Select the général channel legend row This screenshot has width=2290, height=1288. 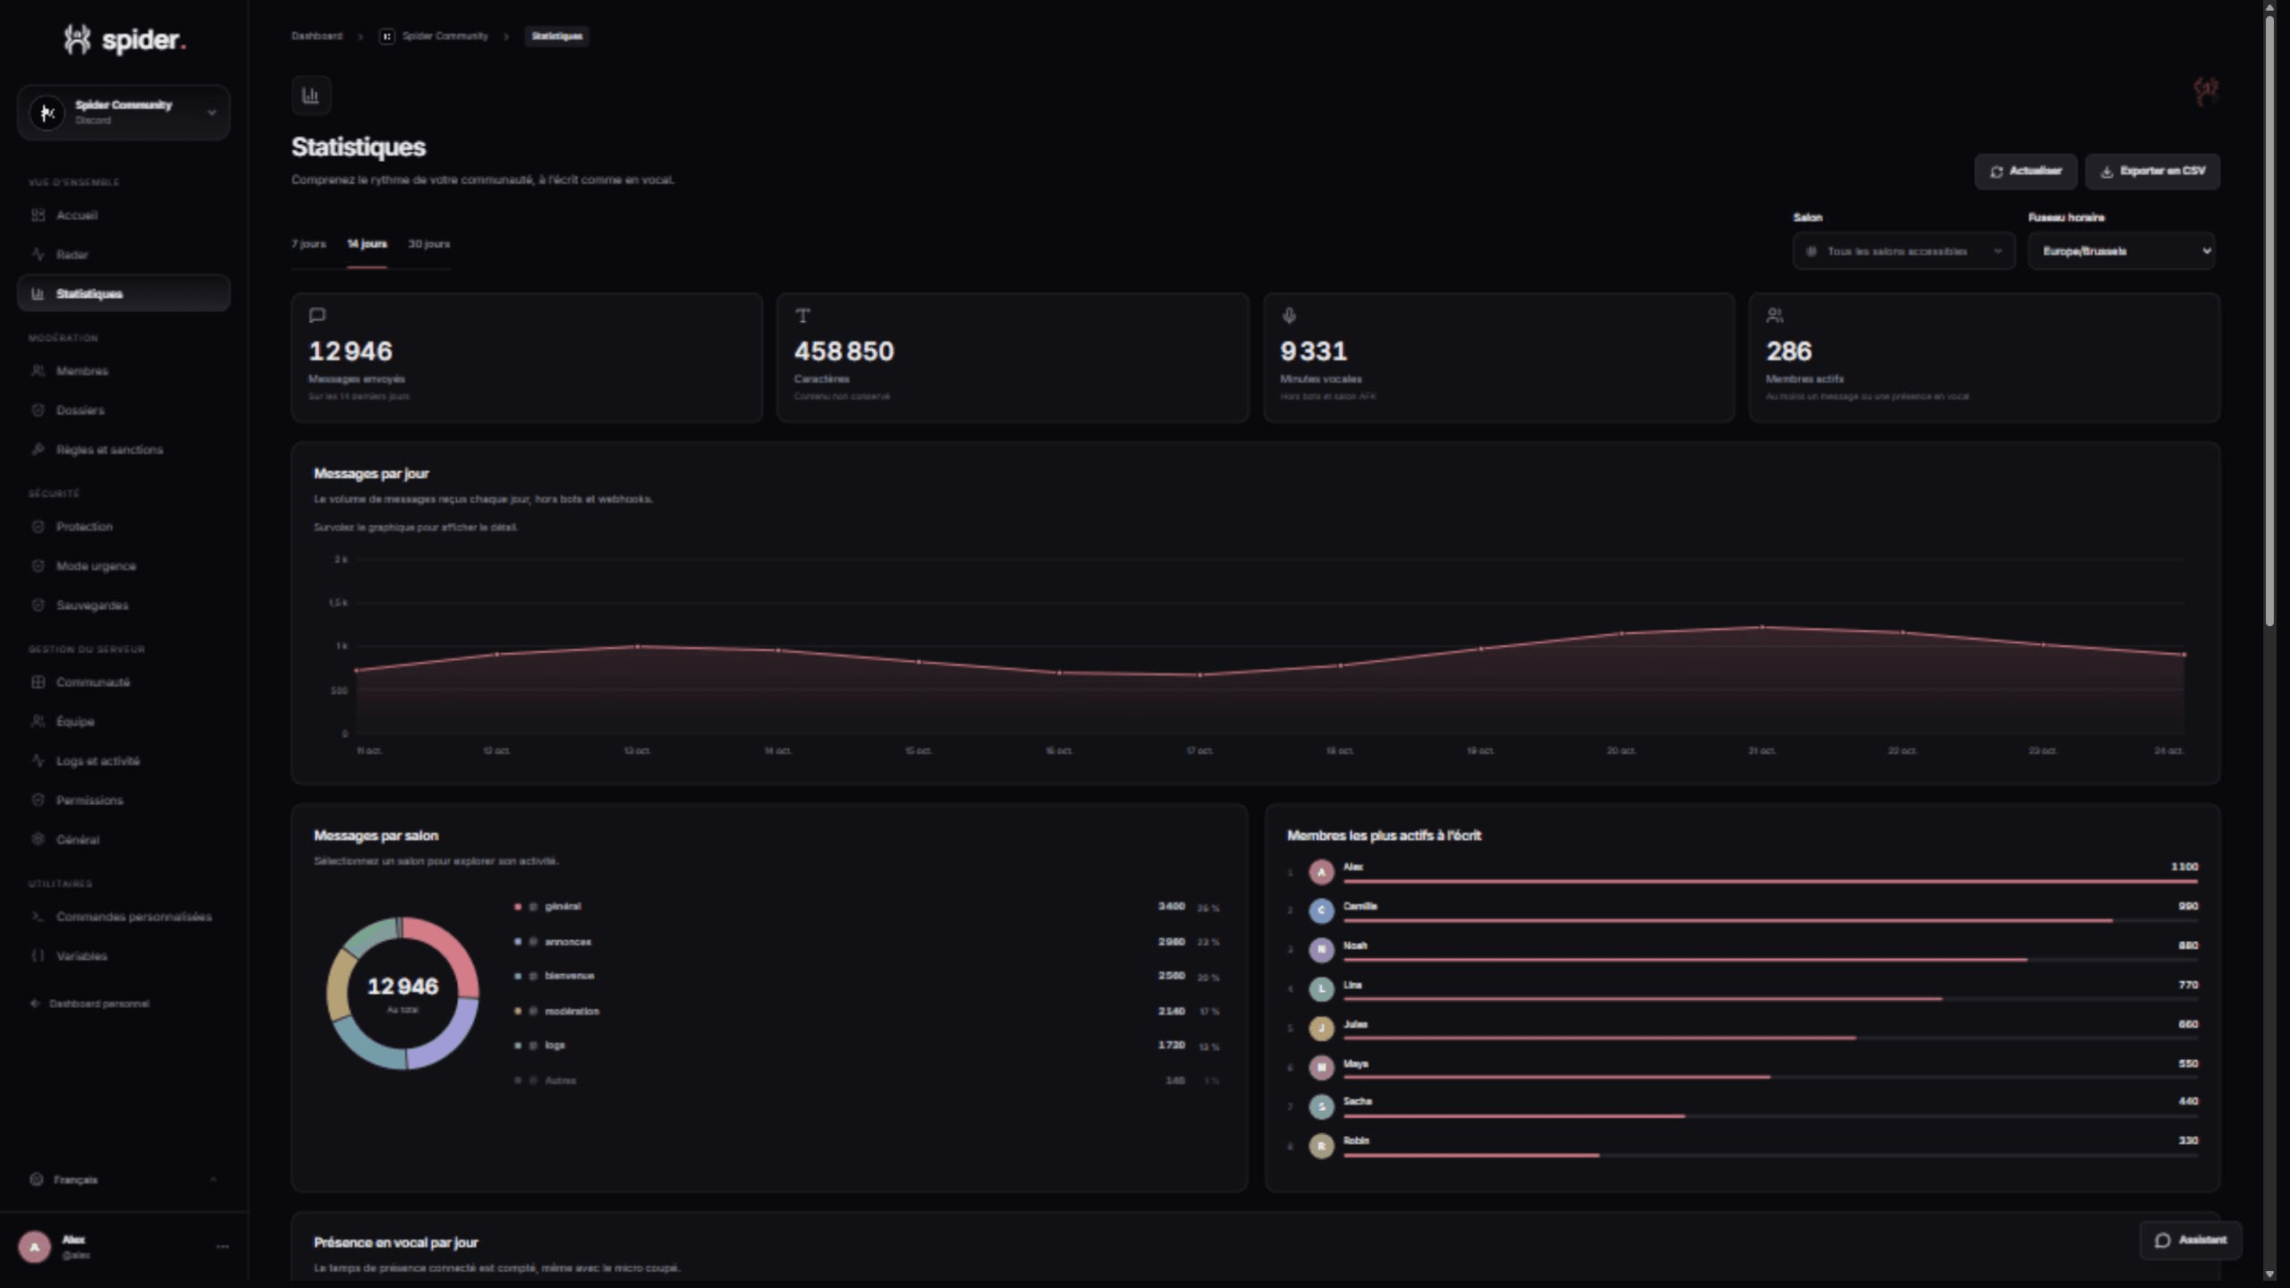pyautogui.click(x=866, y=907)
